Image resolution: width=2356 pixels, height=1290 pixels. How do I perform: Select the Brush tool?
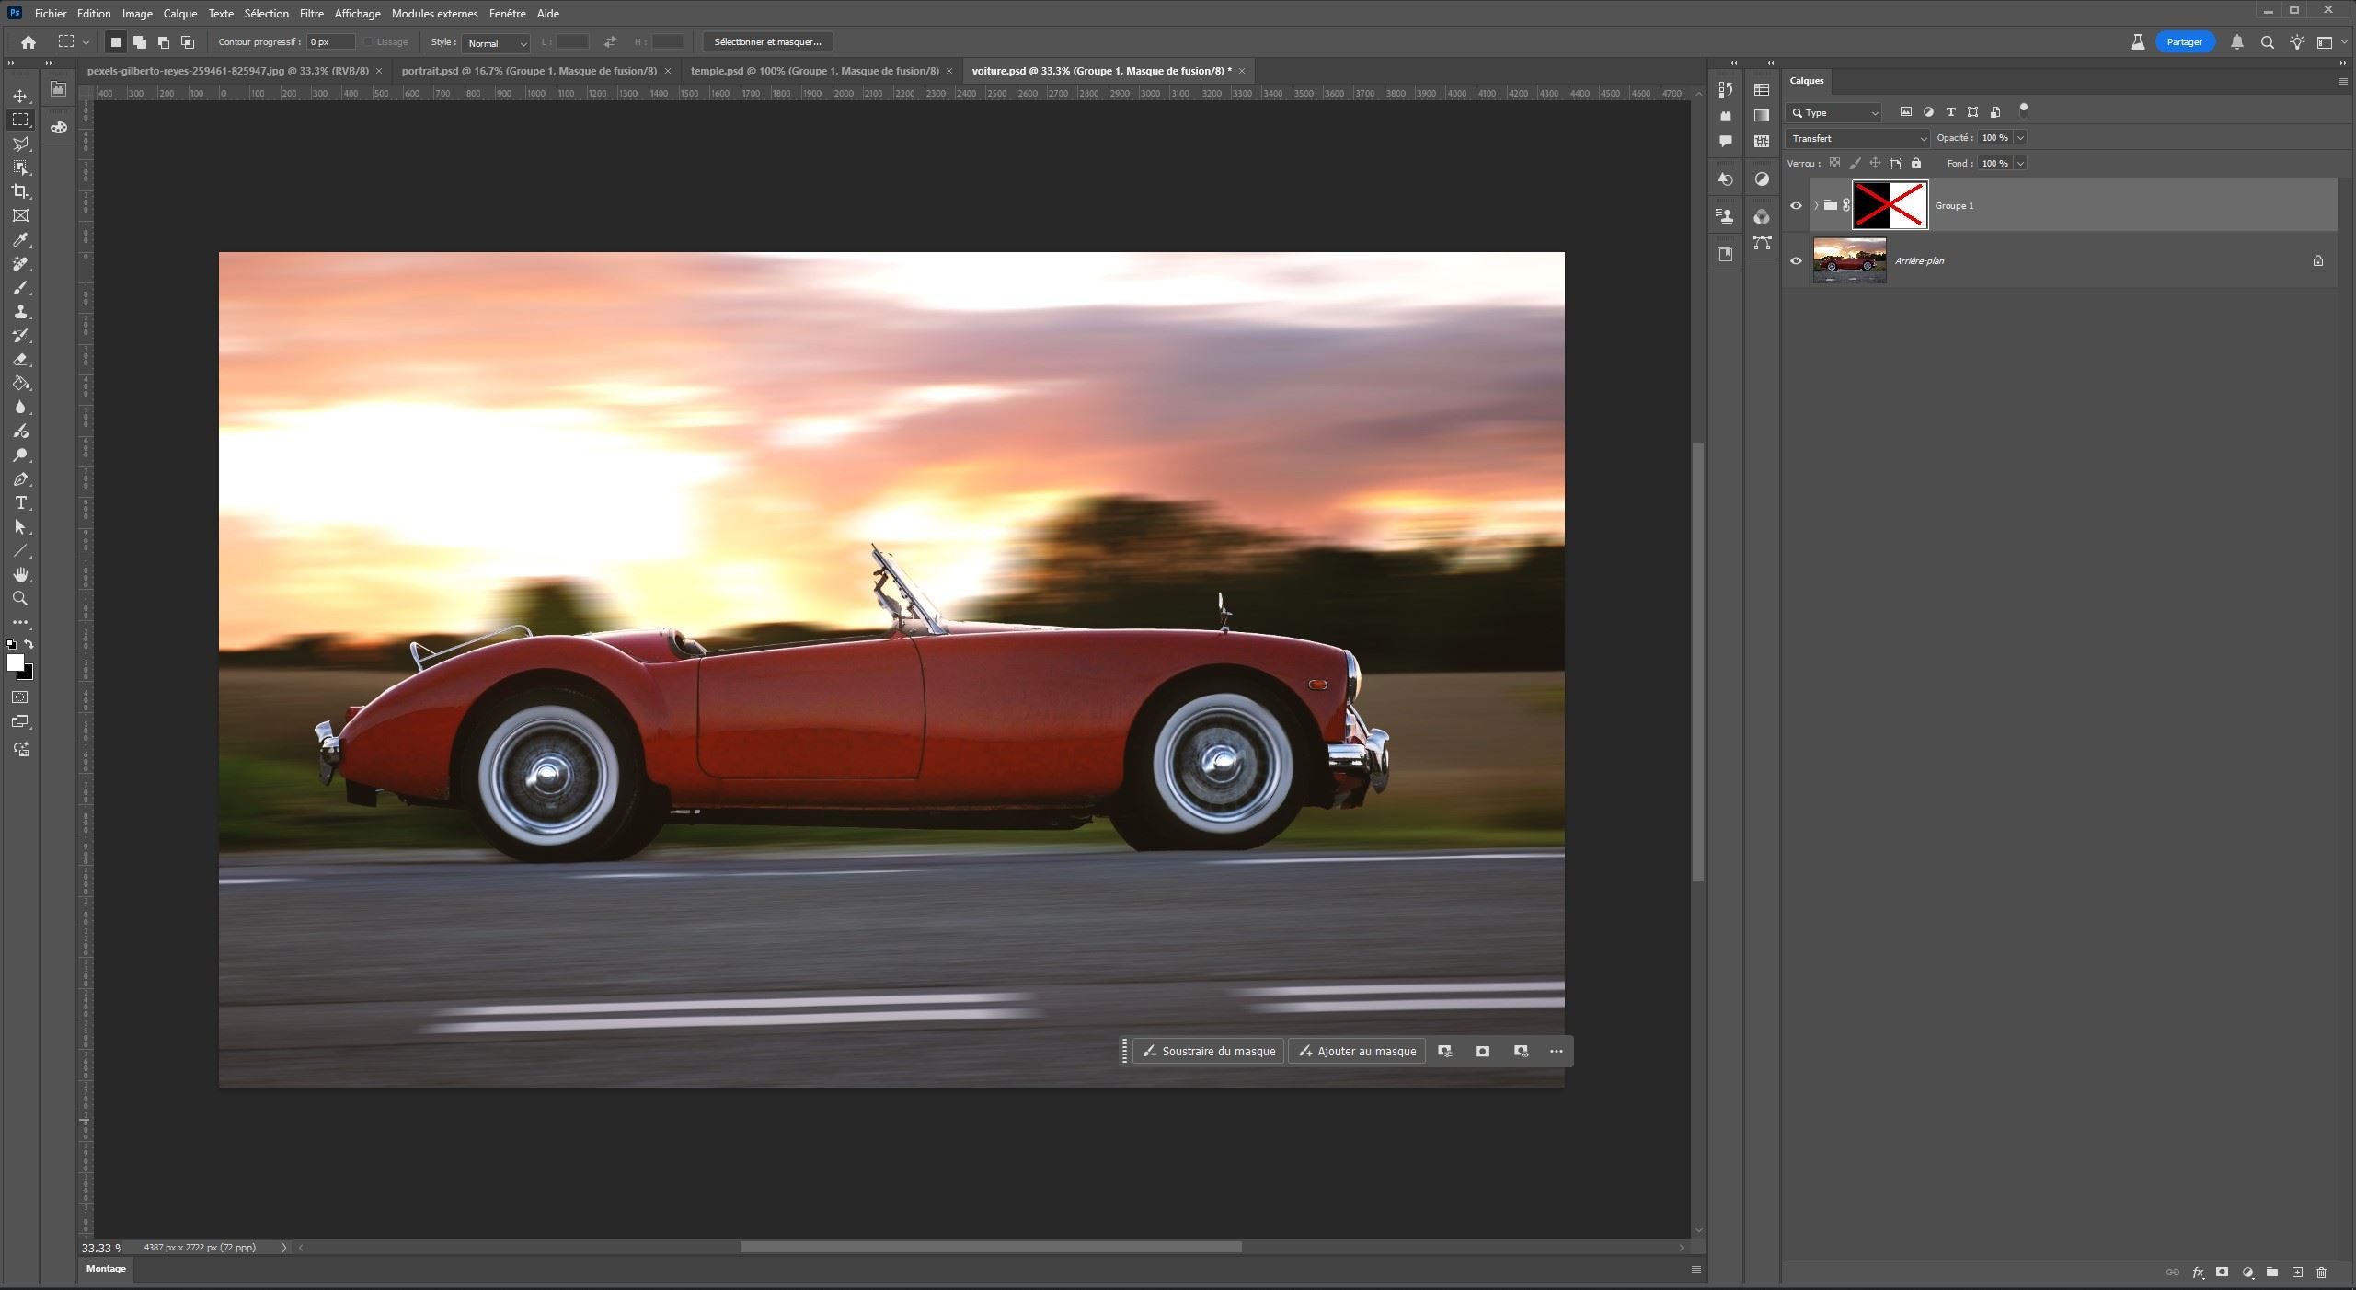point(20,288)
